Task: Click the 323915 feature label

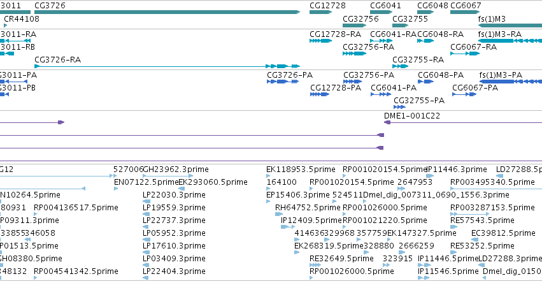Action: pyautogui.click(x=397, y=259)
